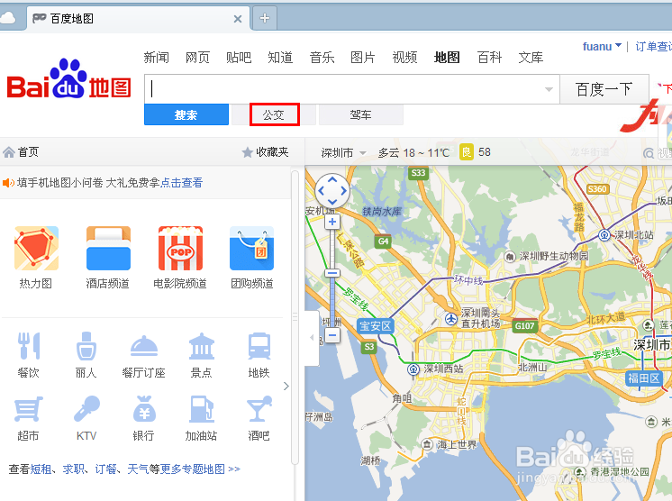Image resolution: width=672 pixels, height=501 pixels.
Task: Open a new browser tab
Action: click(265, 18)
